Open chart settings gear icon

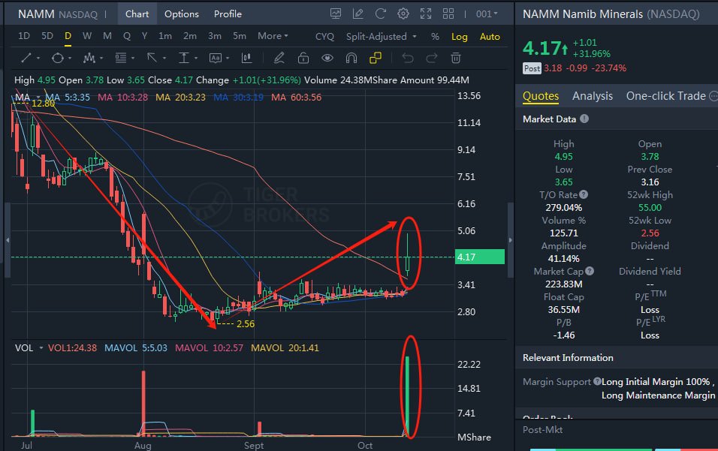point(403,14)
